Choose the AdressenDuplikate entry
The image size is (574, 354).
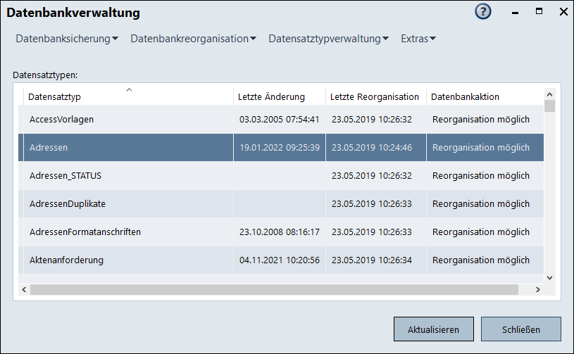pyautogui.click(x=68, y=204)
